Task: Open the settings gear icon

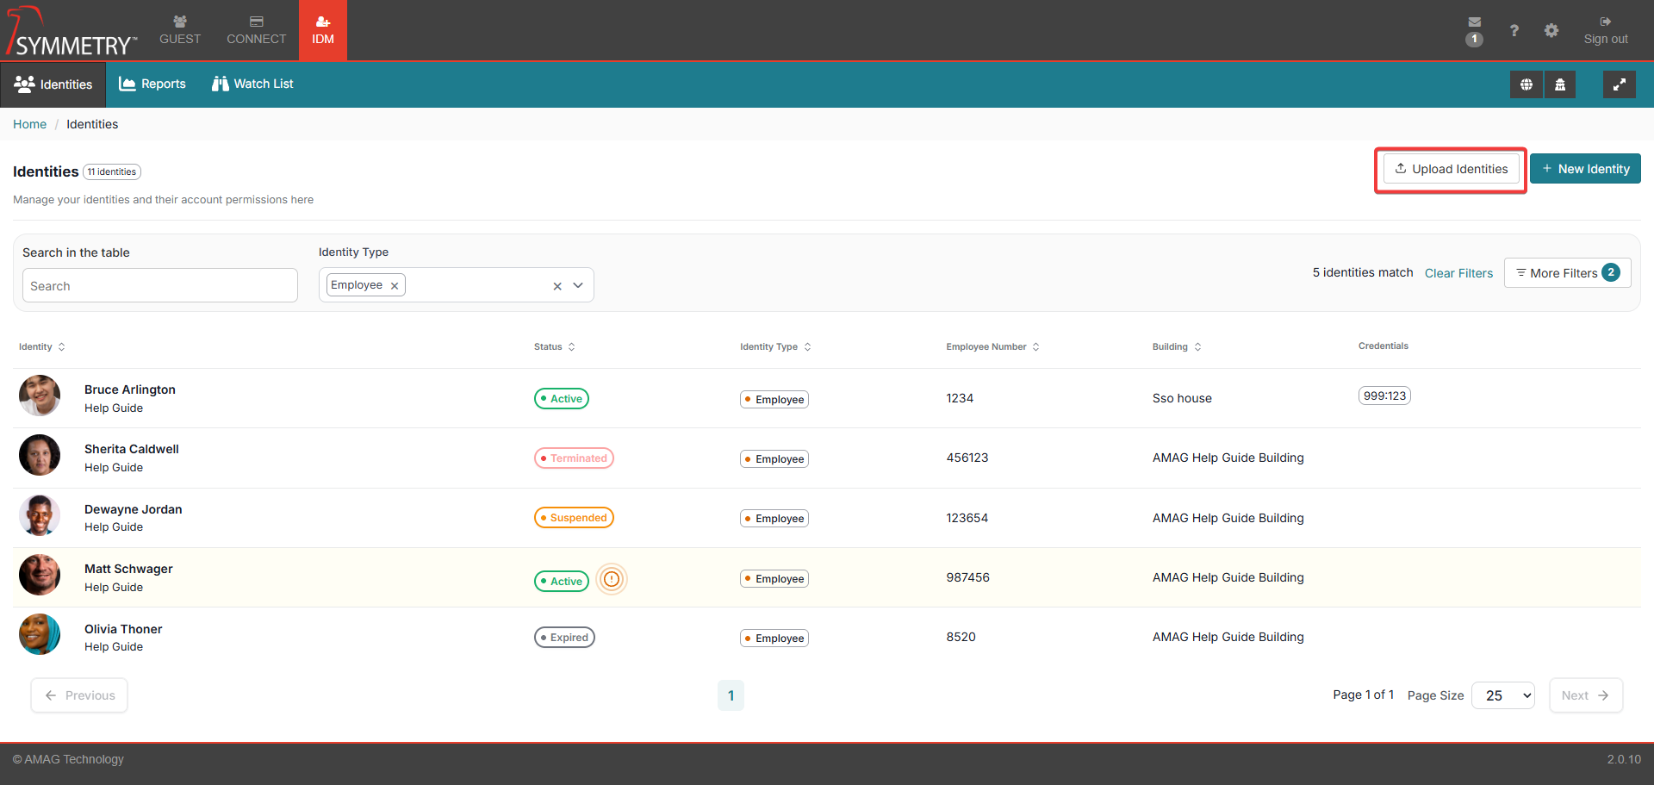Action: (1551, 31)
